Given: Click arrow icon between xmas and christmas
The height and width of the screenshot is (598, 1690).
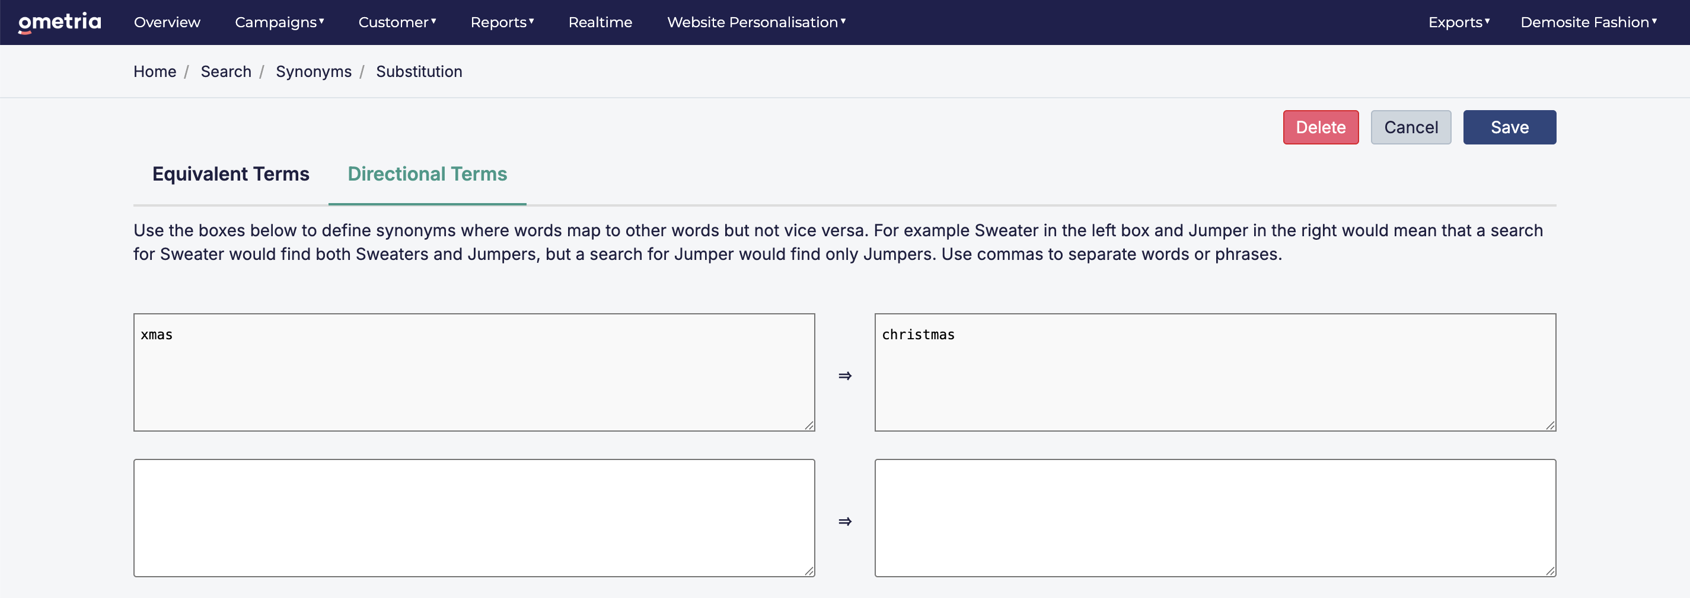Looking at the screenshot, I should tap(845, 375).
